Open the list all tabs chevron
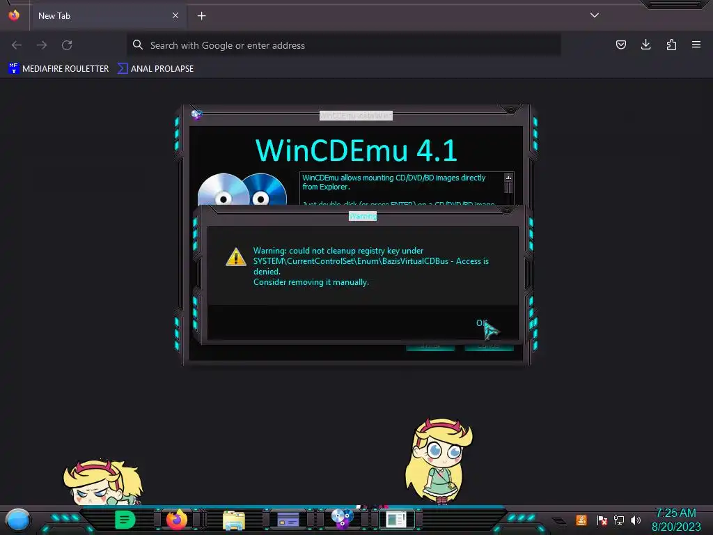This screenshot has width=713, height=535. pyautogui.click(x=595, y=15)
